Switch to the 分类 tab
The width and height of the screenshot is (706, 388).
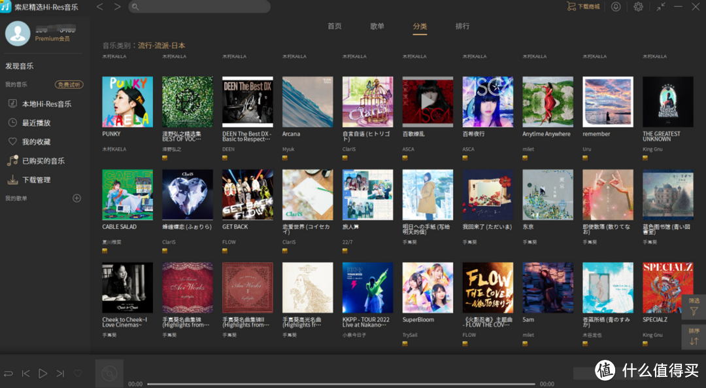420,26
